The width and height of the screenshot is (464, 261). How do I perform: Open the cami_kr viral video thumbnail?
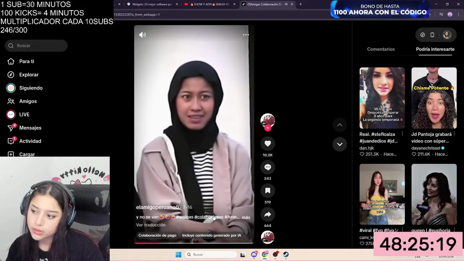point(382,194)
